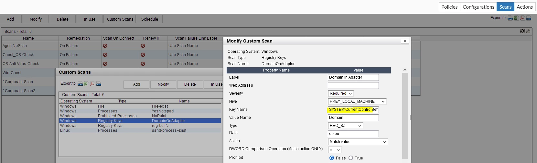
Task: Open the registry Type dropdown
Action: point(346,126)
